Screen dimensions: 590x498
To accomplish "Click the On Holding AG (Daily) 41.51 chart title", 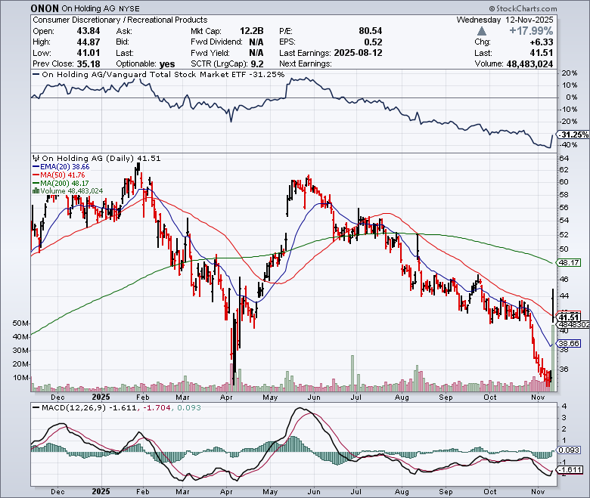I will click(x=101, y=158).
